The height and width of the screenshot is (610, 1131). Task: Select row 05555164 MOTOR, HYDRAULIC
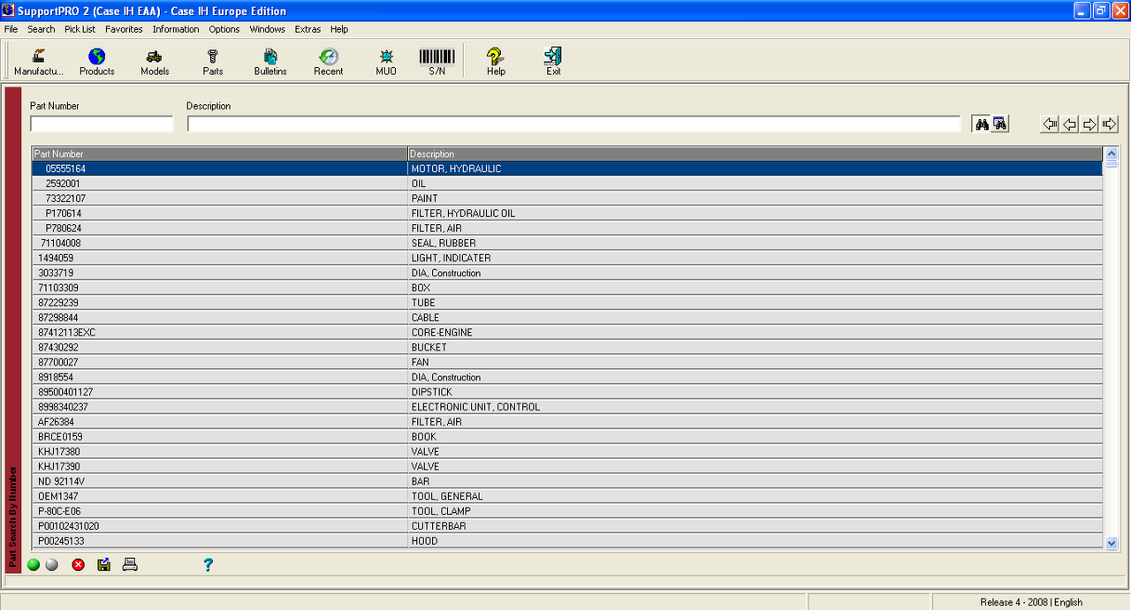point(567,169)
